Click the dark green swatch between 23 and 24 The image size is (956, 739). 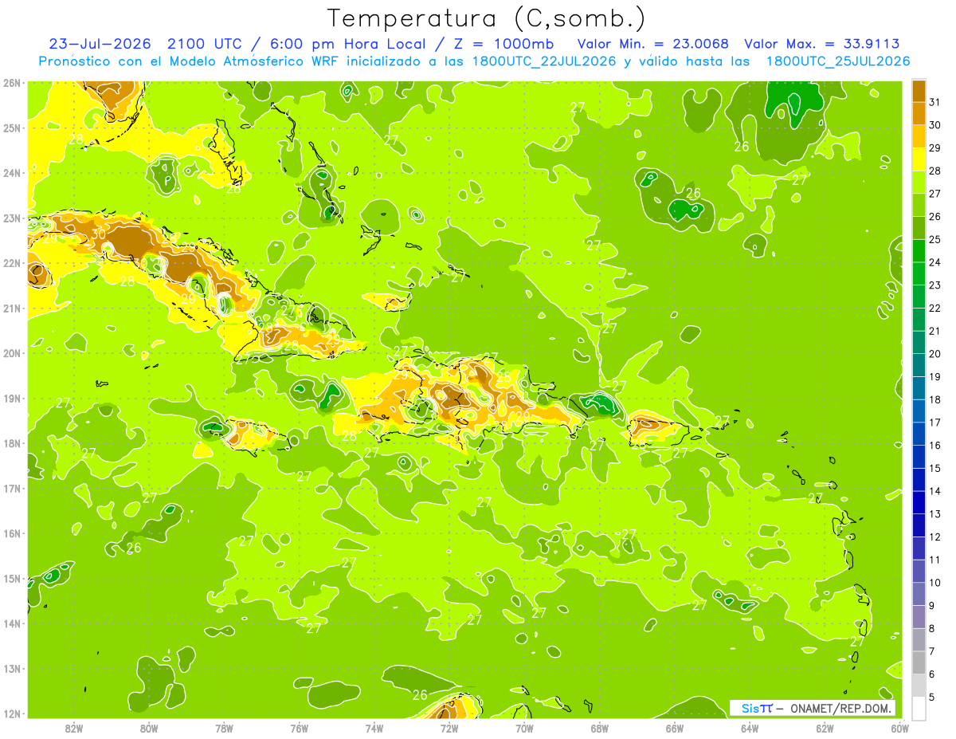pyautogui.click(x=919, y=274)
